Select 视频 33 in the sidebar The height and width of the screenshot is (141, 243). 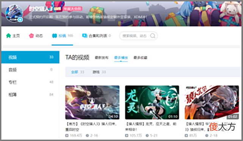click(x=30, y=57)
